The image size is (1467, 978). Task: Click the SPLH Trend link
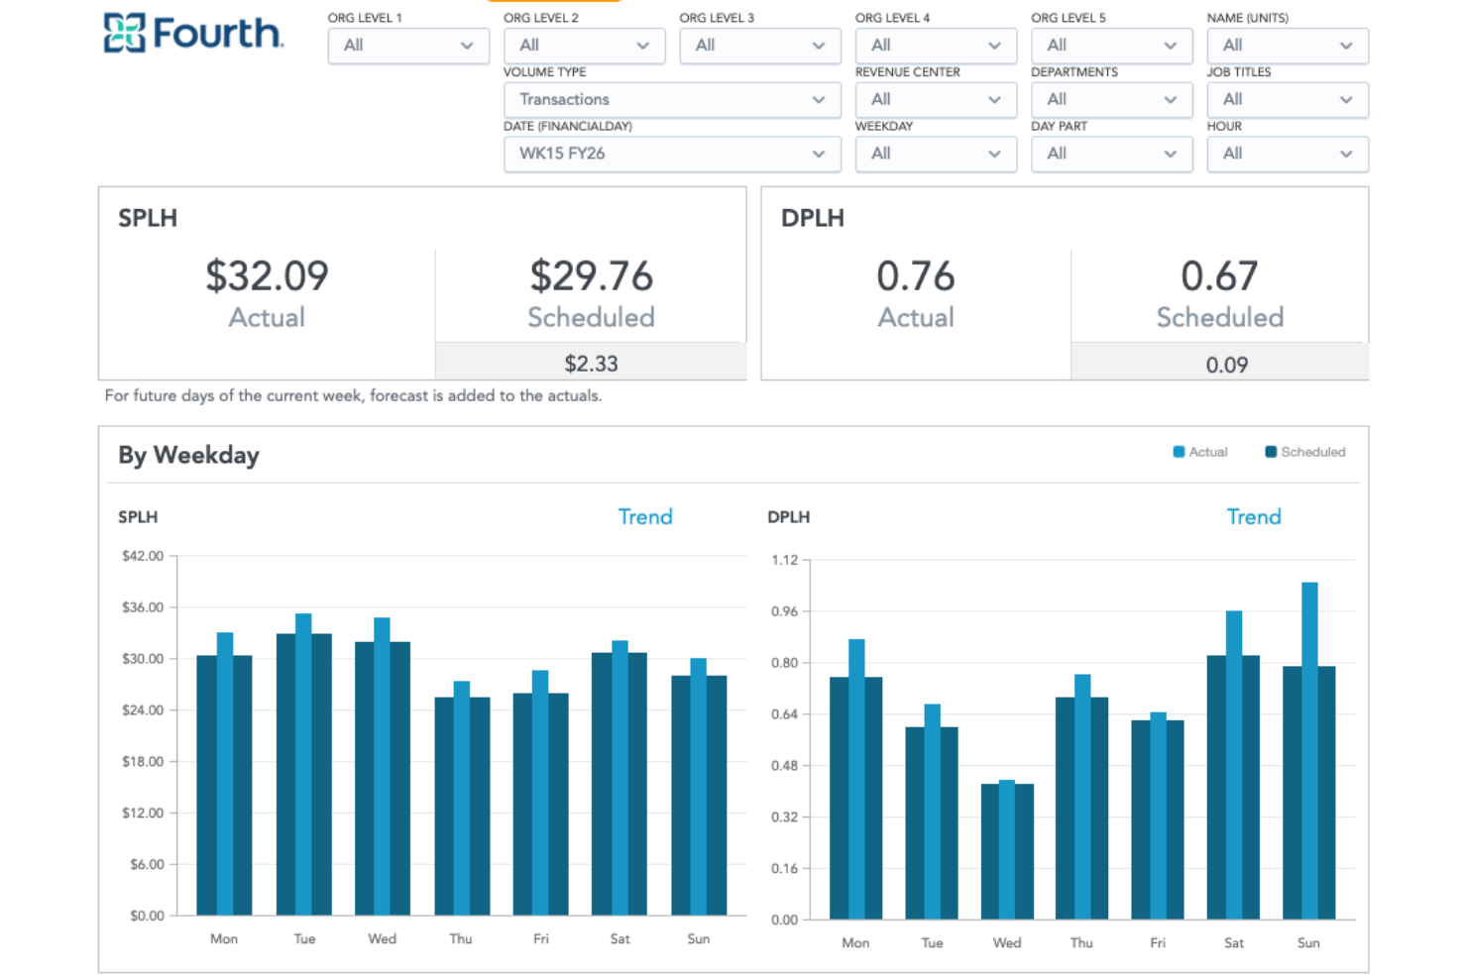(x=645, y=516)
